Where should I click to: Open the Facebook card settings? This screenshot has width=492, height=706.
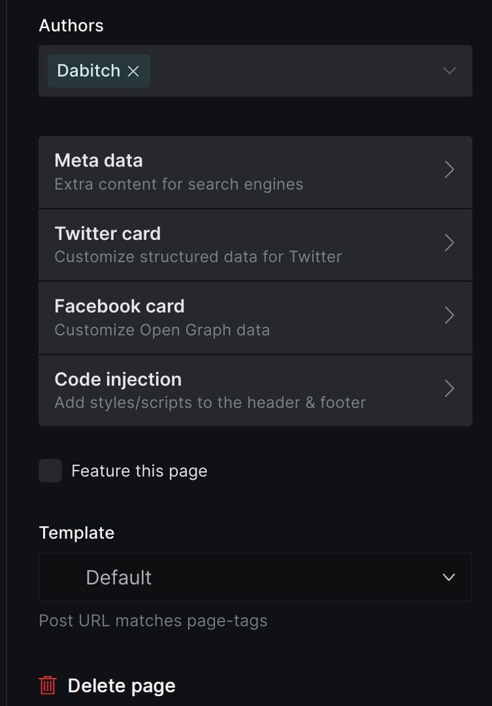[x=255, y=318]
